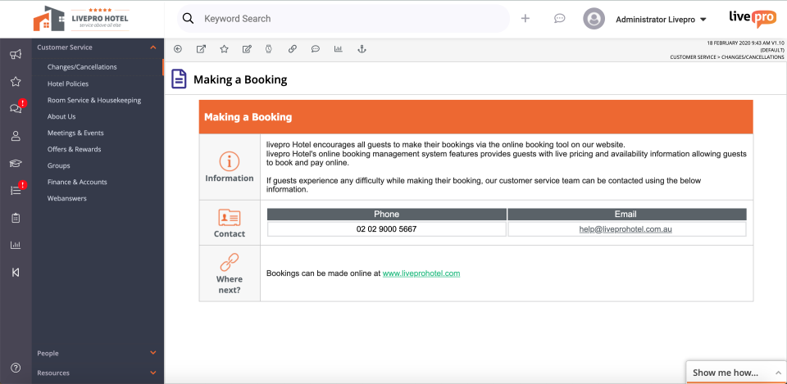Open the person profile sidebar icon

(16, 136)
